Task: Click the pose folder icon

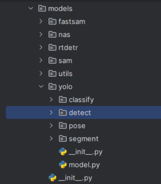Action: pos(63,125)
